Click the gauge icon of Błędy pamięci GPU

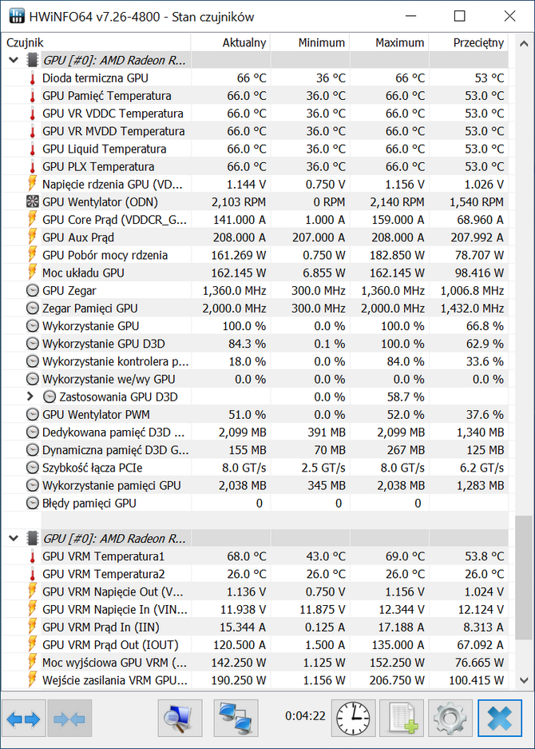tap(33, 503)
